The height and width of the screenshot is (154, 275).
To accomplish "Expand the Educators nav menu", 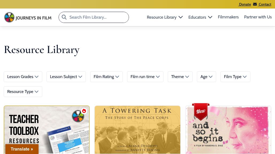I will (200, 17).
